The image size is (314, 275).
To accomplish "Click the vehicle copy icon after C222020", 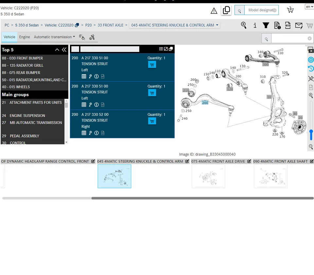I will (x=77, y=25).
